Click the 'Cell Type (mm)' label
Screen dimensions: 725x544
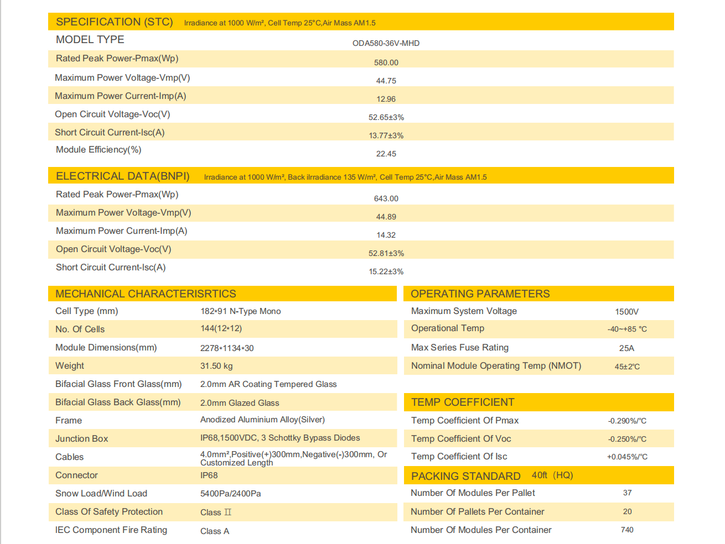coord(87,311)
